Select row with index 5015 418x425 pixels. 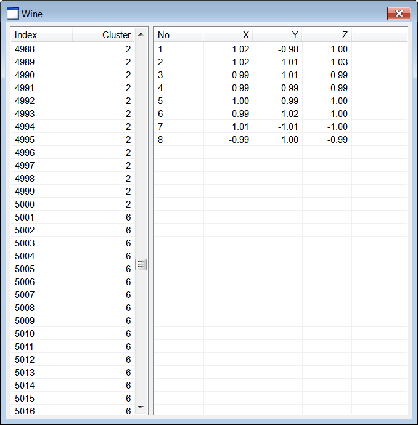[73, 398]
